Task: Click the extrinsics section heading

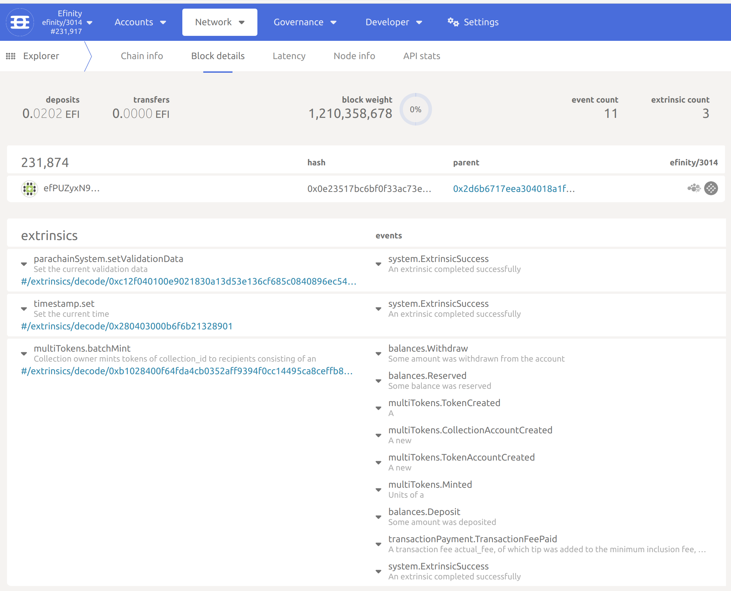Action: click(49, 236)
